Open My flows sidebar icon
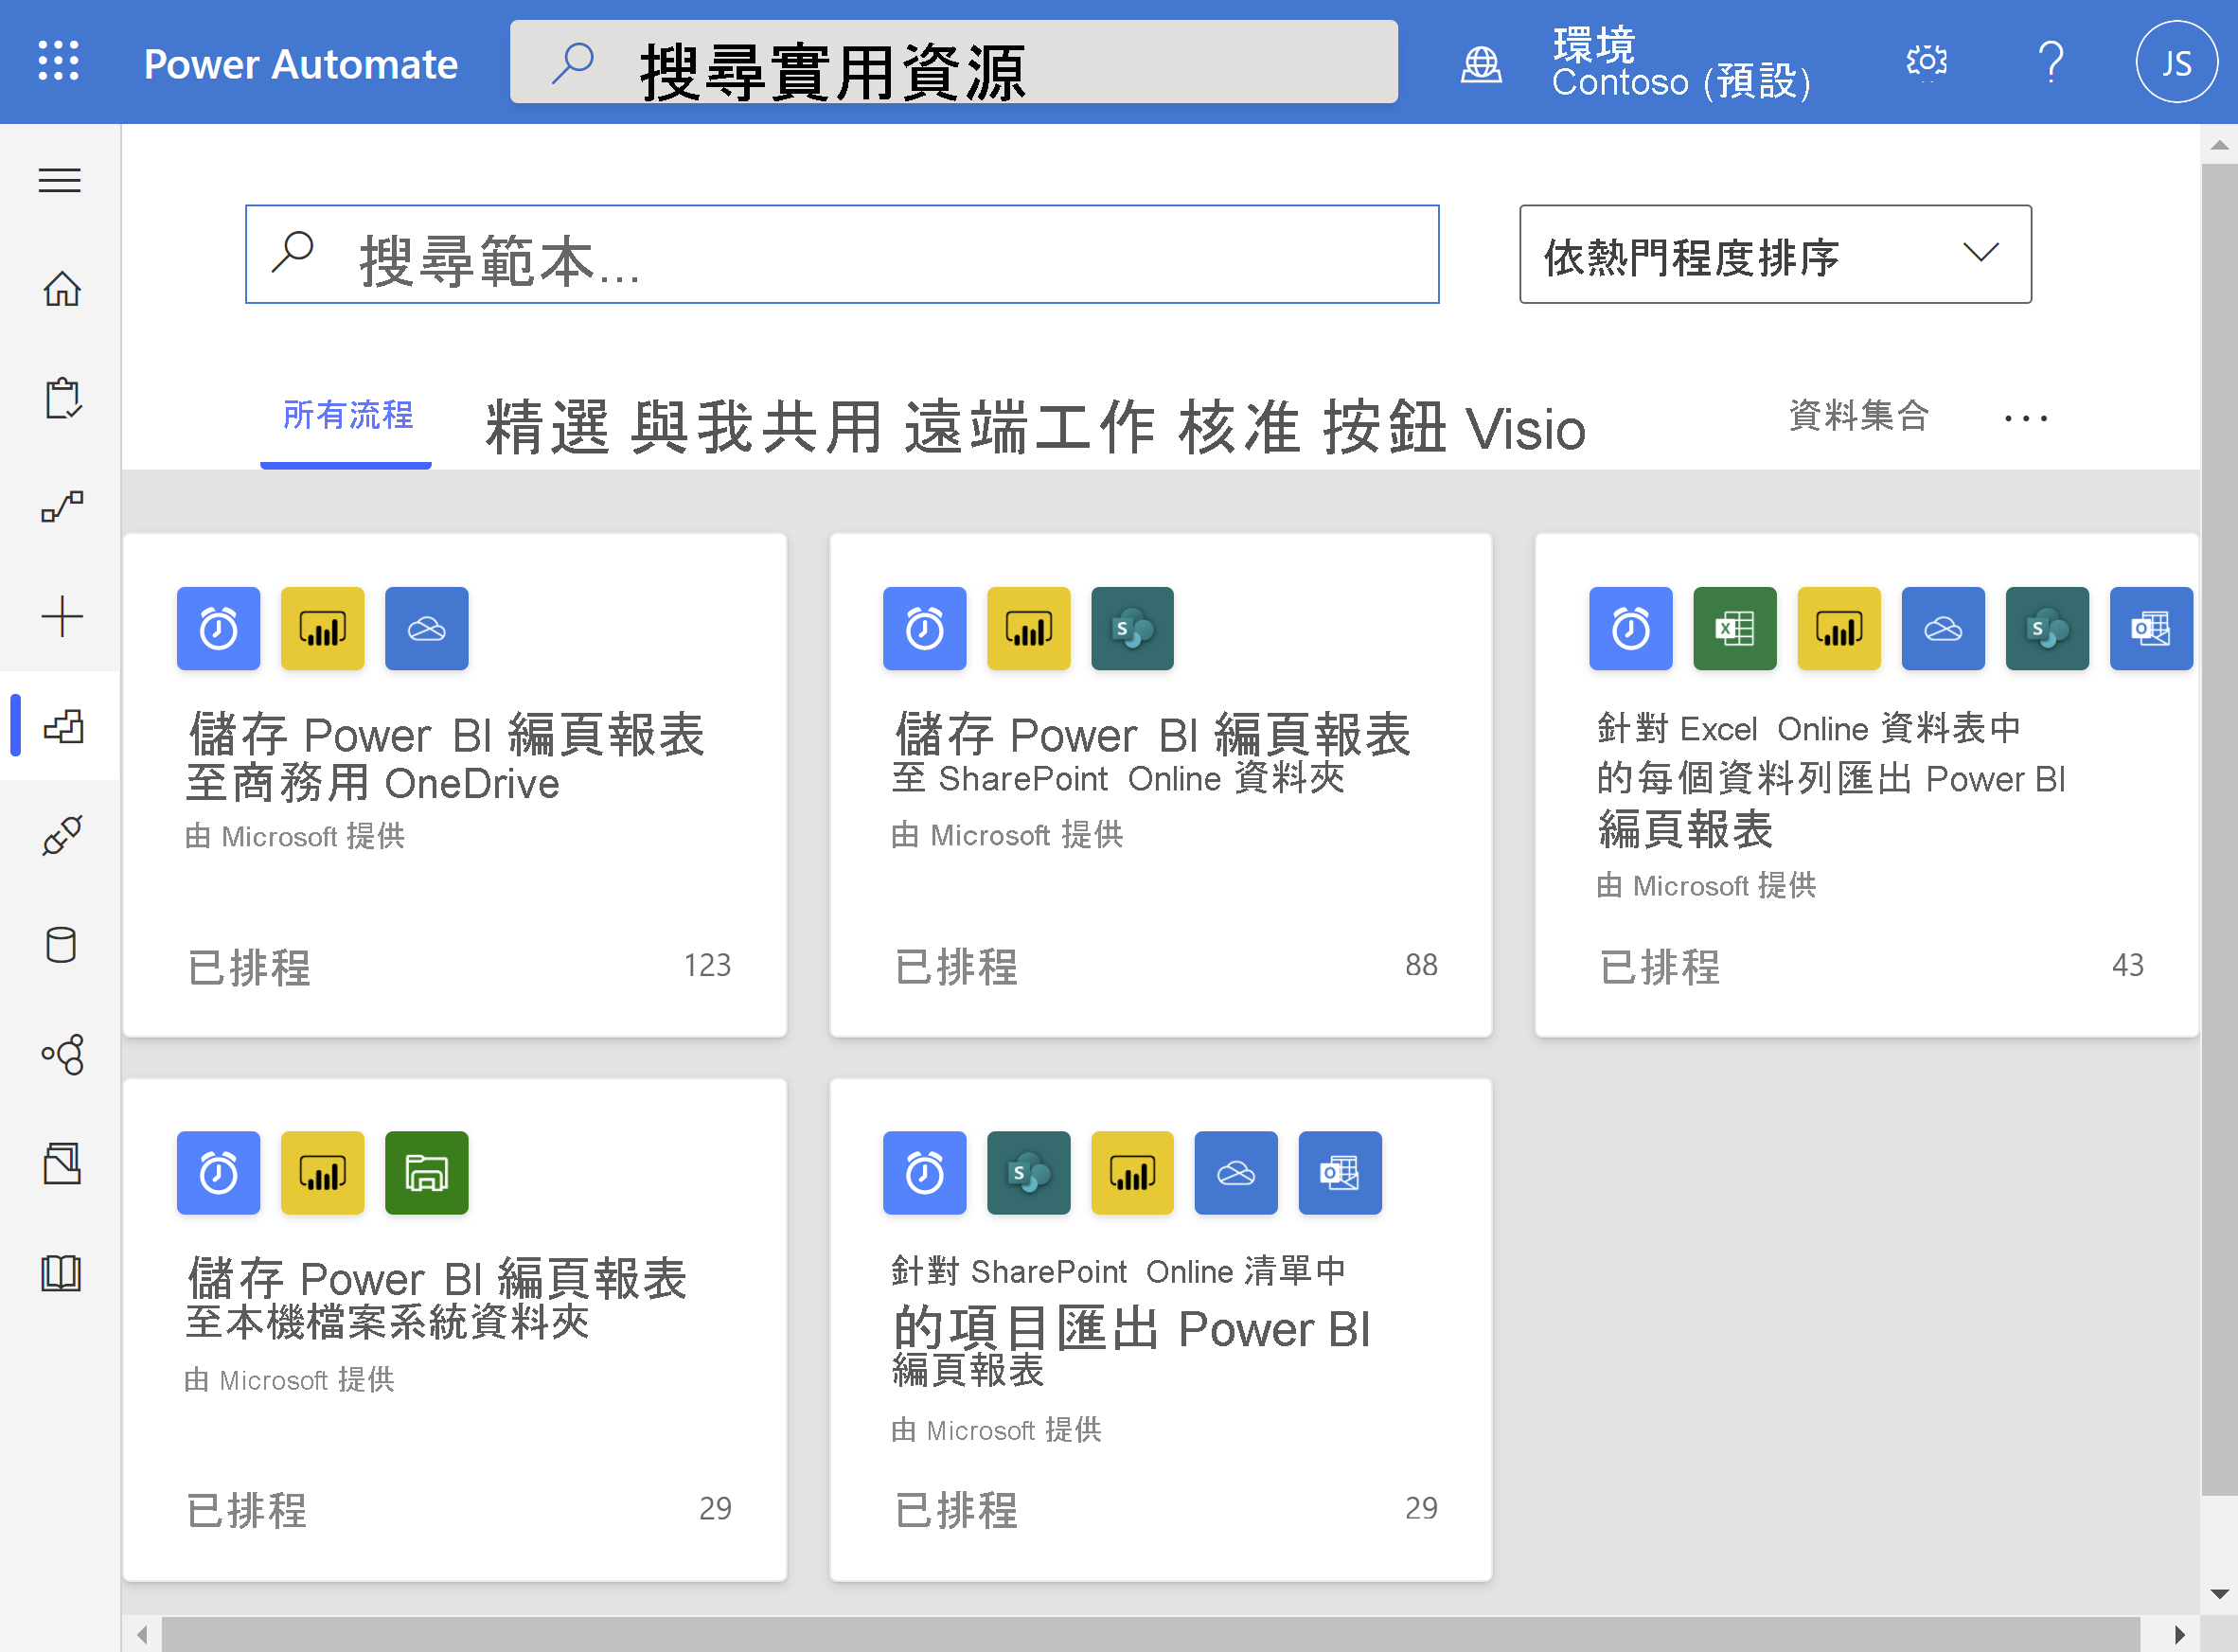 point(62,507)
